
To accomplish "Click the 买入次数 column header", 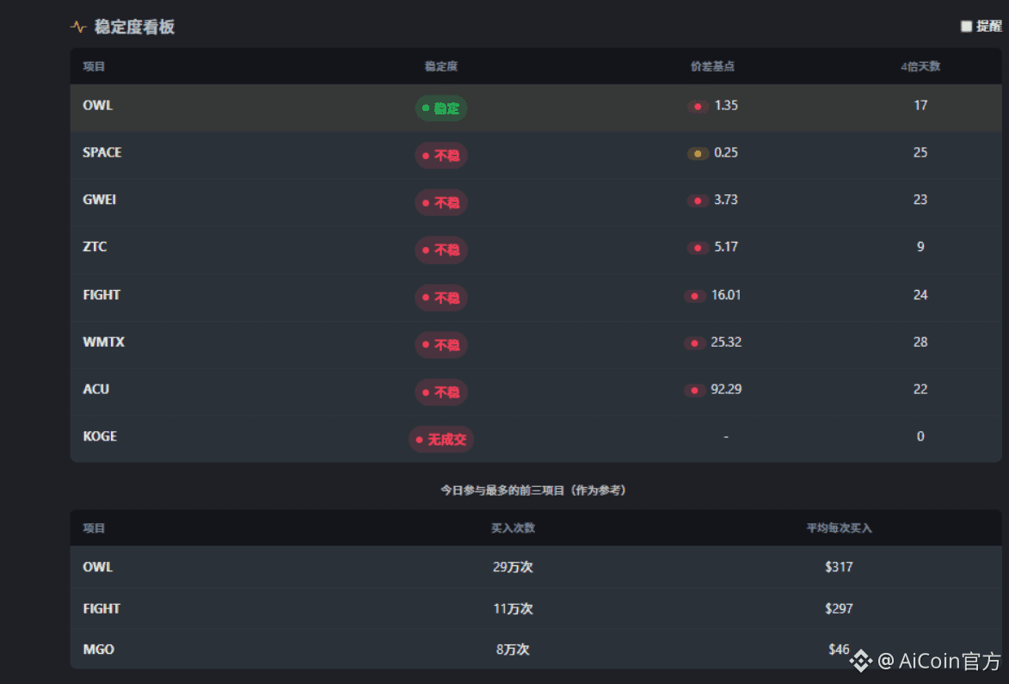I will [x=513, y=528].
